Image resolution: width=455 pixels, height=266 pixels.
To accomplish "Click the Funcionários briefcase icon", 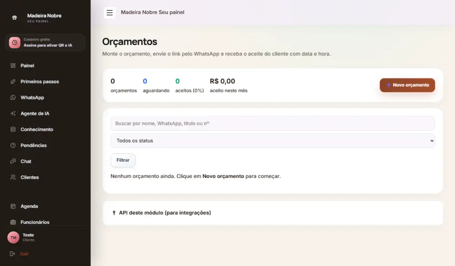I will tap(13, 222).
